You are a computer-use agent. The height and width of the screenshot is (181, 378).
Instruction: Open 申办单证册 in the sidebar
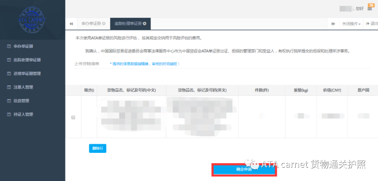click(x=23, y=46)
